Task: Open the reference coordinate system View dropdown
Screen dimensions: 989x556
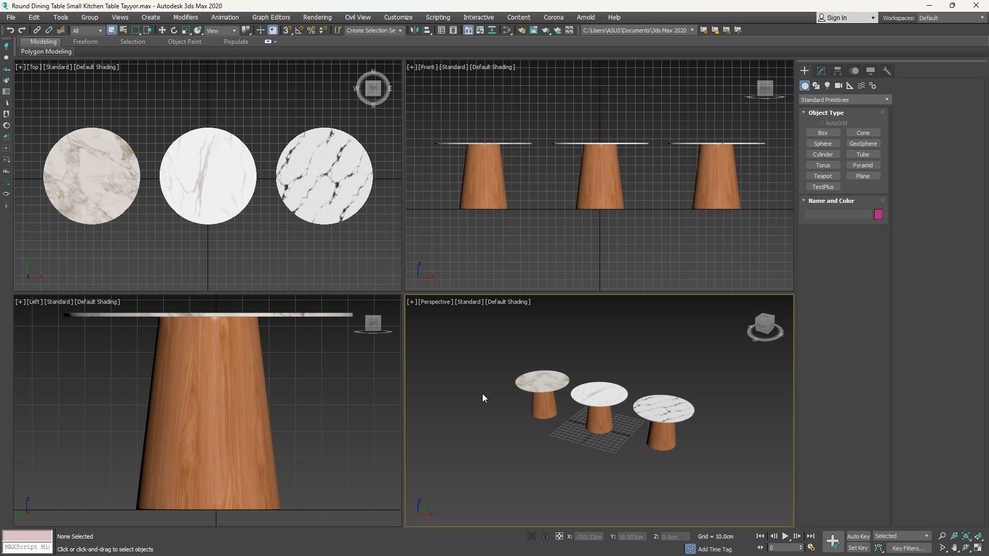Action: [x=221, y=31]
